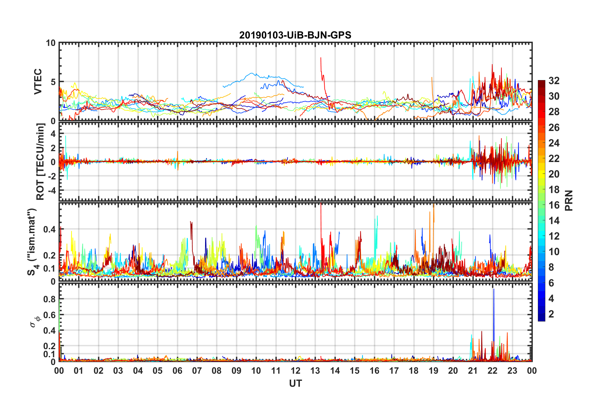Click the UT x-axis label
Image resolution: width=591 pixels, height=401 pixels.
coord(295,384)
